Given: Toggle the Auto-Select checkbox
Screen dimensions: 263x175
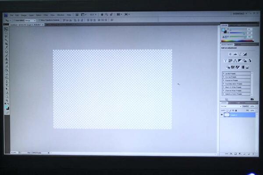Looking at the screenshot, I should pos(14,21).
